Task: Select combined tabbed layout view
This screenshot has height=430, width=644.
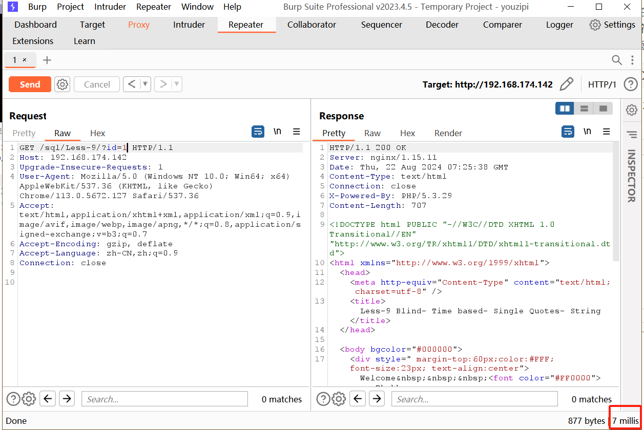Action: pyautogui.click(x=603, y=109)
